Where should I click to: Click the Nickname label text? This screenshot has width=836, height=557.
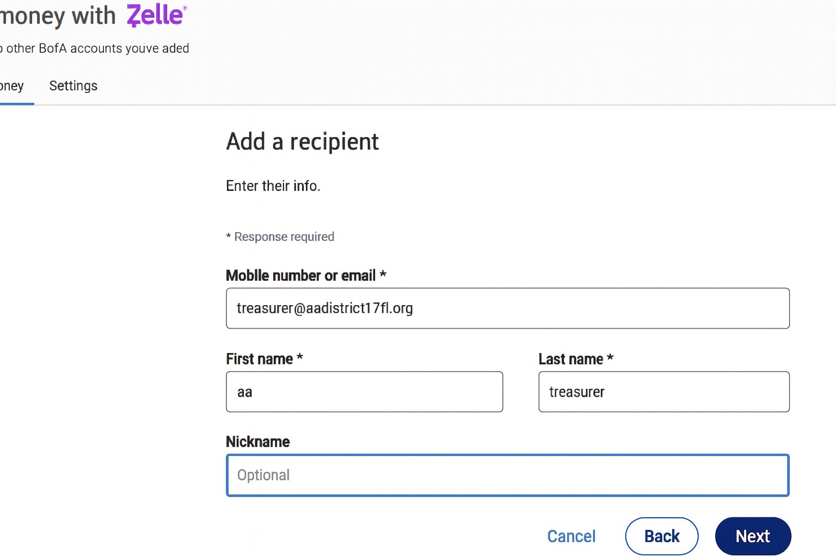pos(257,442)
